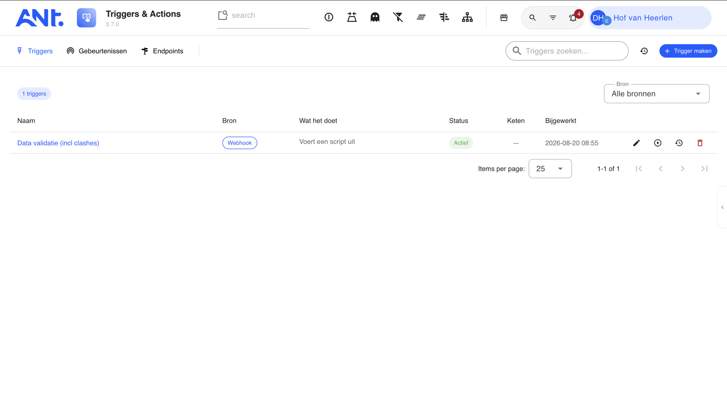Open the Data validatie (incl clashes) link
Viewport: 727px width, 414px height.
[58, 143]
